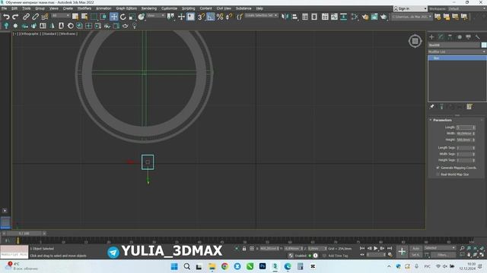487x273 pixels.
Task: Select the Select and Link chain icon
Action: click(x=26, y=17)
